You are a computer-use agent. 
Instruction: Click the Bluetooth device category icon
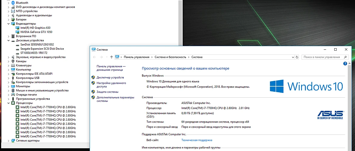pos(13,3)
